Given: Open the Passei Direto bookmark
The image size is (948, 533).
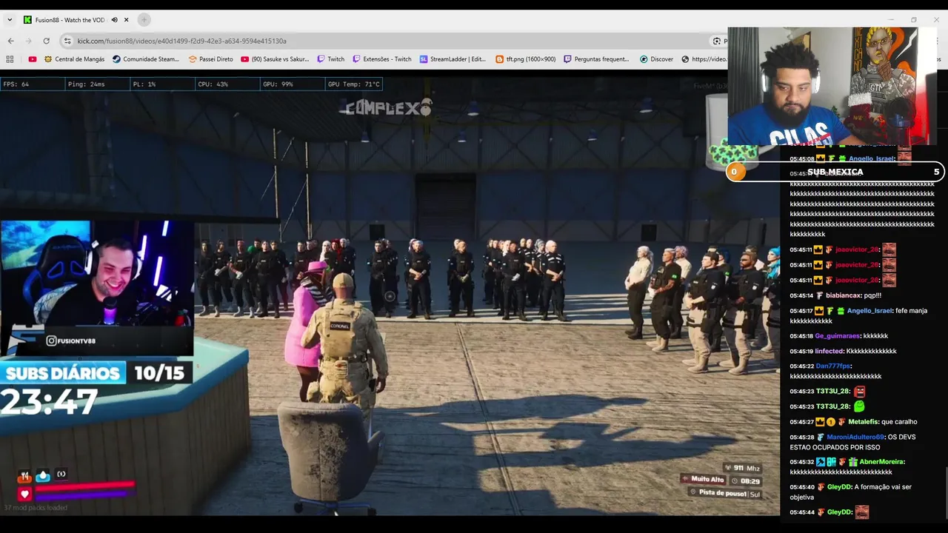Looking at the screenshot, I should [210, 59].
